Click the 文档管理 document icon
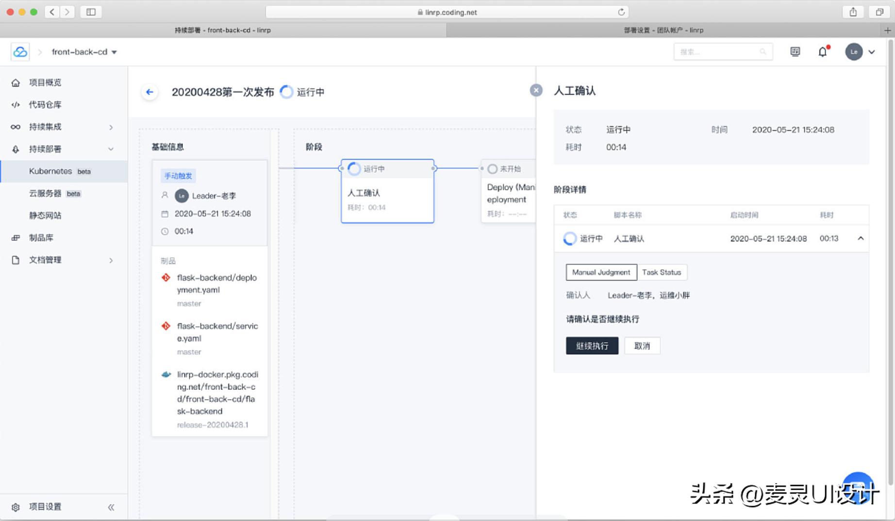895x521 pixels. tap(16, 260)
